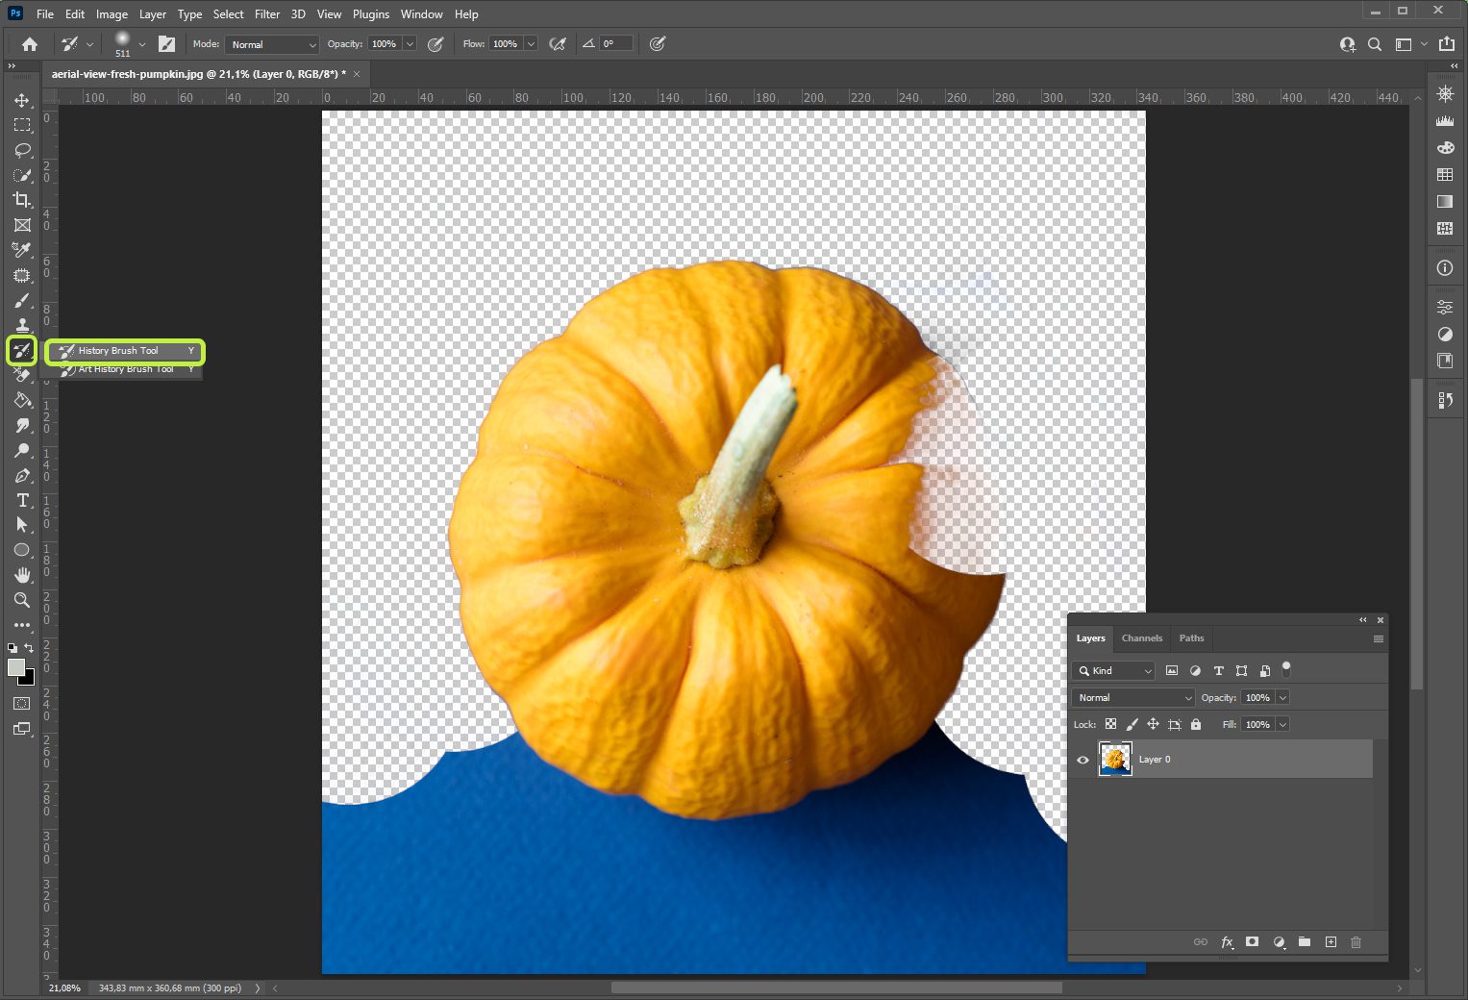The image size is (1468, 1000).
Task: Select the Move tool
Action: pyautogui.click(x=22, y=100)
